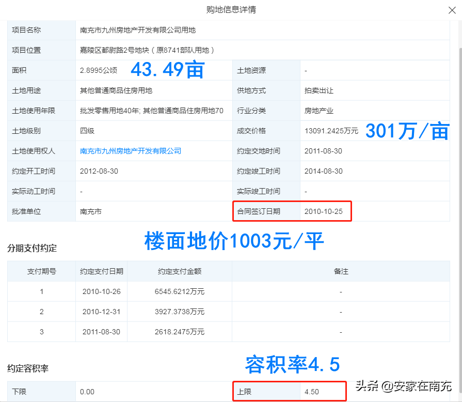The height and width of the screenshot is (402, 462).
Task: Click contract signing date 2010-10-25
Action: click(324, 211)
